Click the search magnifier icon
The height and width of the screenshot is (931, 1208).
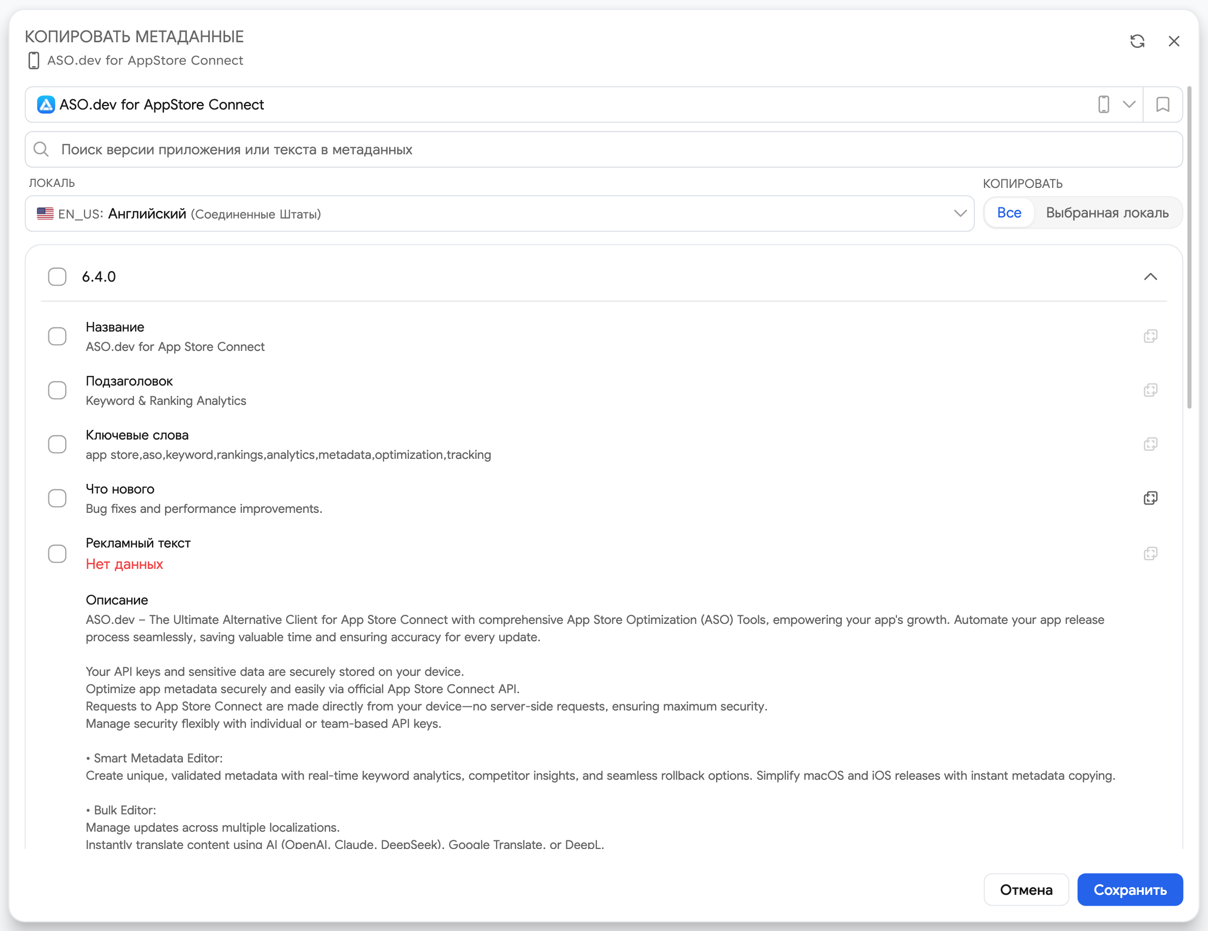[x=41, y=149]
